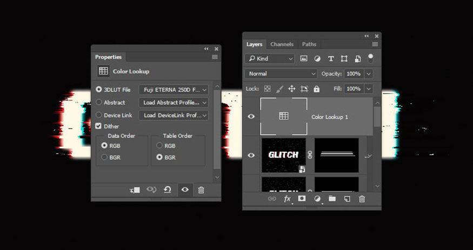473x250 pixels.
Task: Create new fill or adjustment layer
Action: pyautogui.click(x=317, y=199)
